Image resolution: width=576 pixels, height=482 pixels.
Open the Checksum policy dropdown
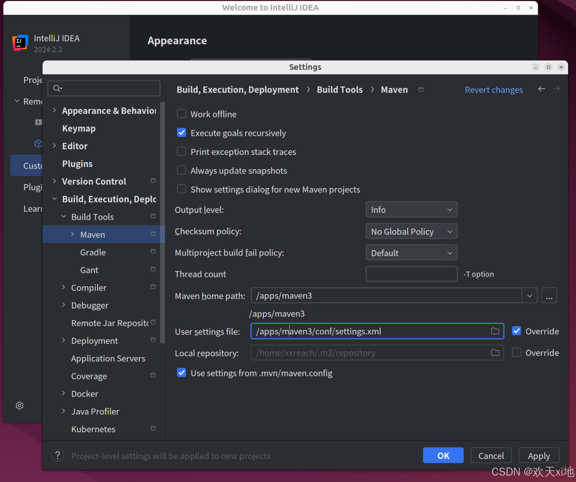412,231
